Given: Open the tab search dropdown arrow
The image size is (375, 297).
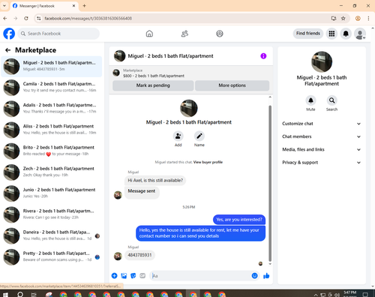Looking at the screenshot, I should pyautogui.click(x=4, y=6).
